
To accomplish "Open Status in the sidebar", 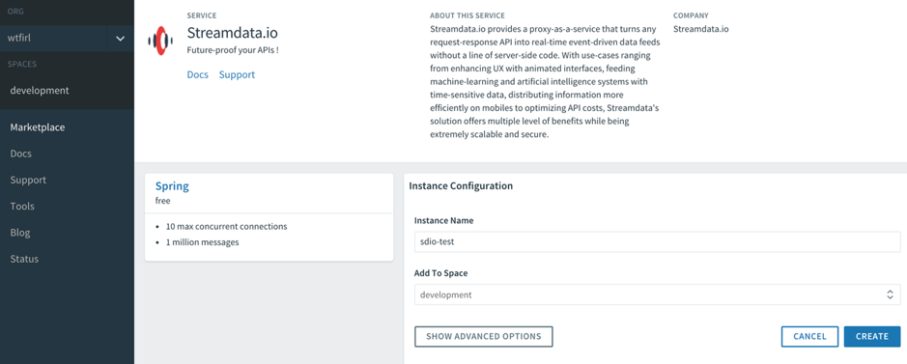I will pos(24,259).
